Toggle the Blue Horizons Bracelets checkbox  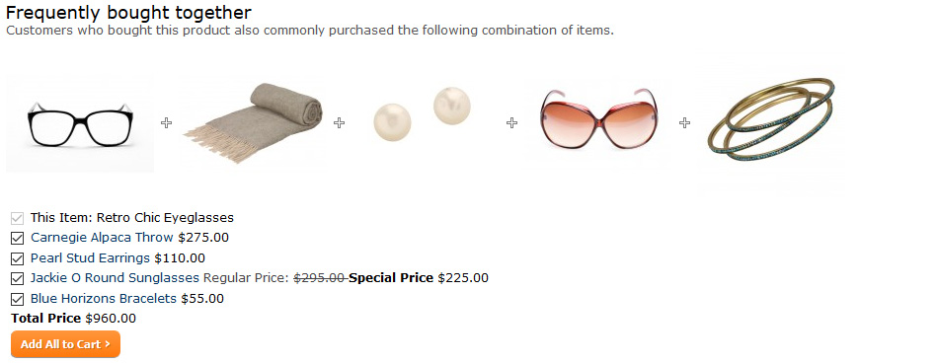click(x=18, y=299)
